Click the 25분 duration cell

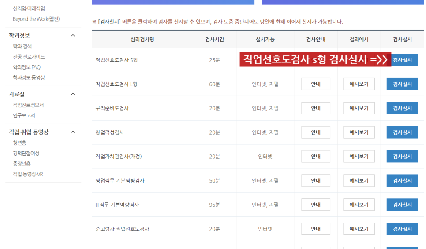point(215,60)
